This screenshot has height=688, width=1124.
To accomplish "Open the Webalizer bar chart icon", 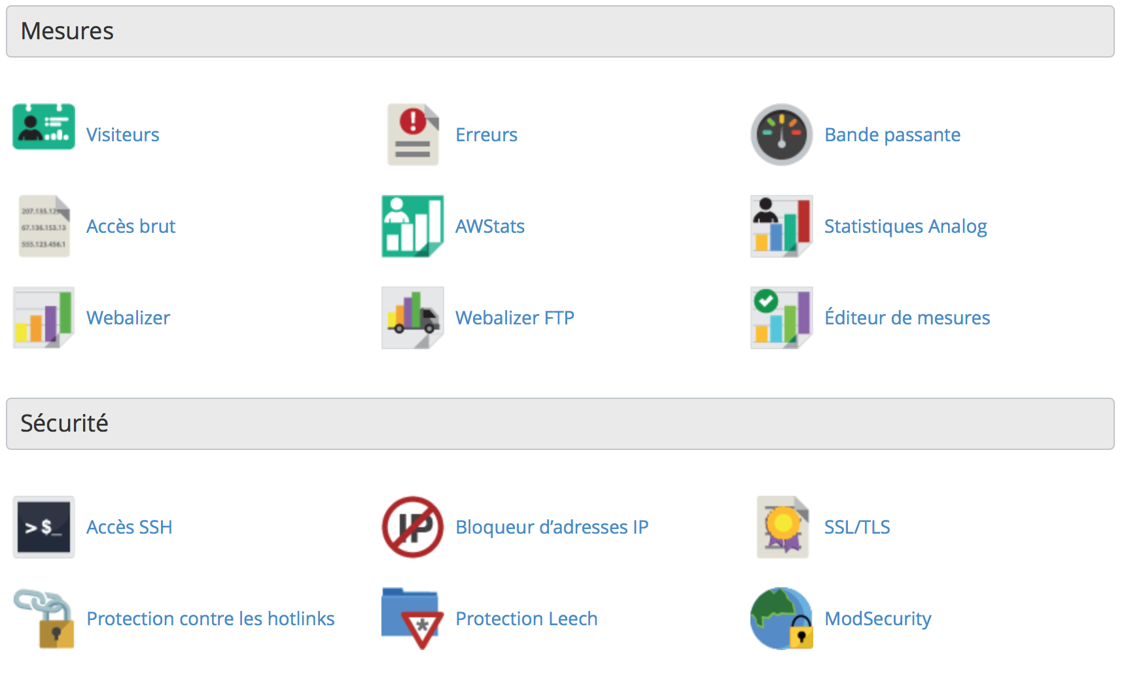I will [x=44, y=317].
